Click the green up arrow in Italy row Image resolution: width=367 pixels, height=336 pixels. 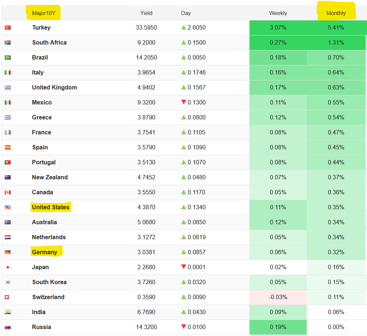pos(184,72)
